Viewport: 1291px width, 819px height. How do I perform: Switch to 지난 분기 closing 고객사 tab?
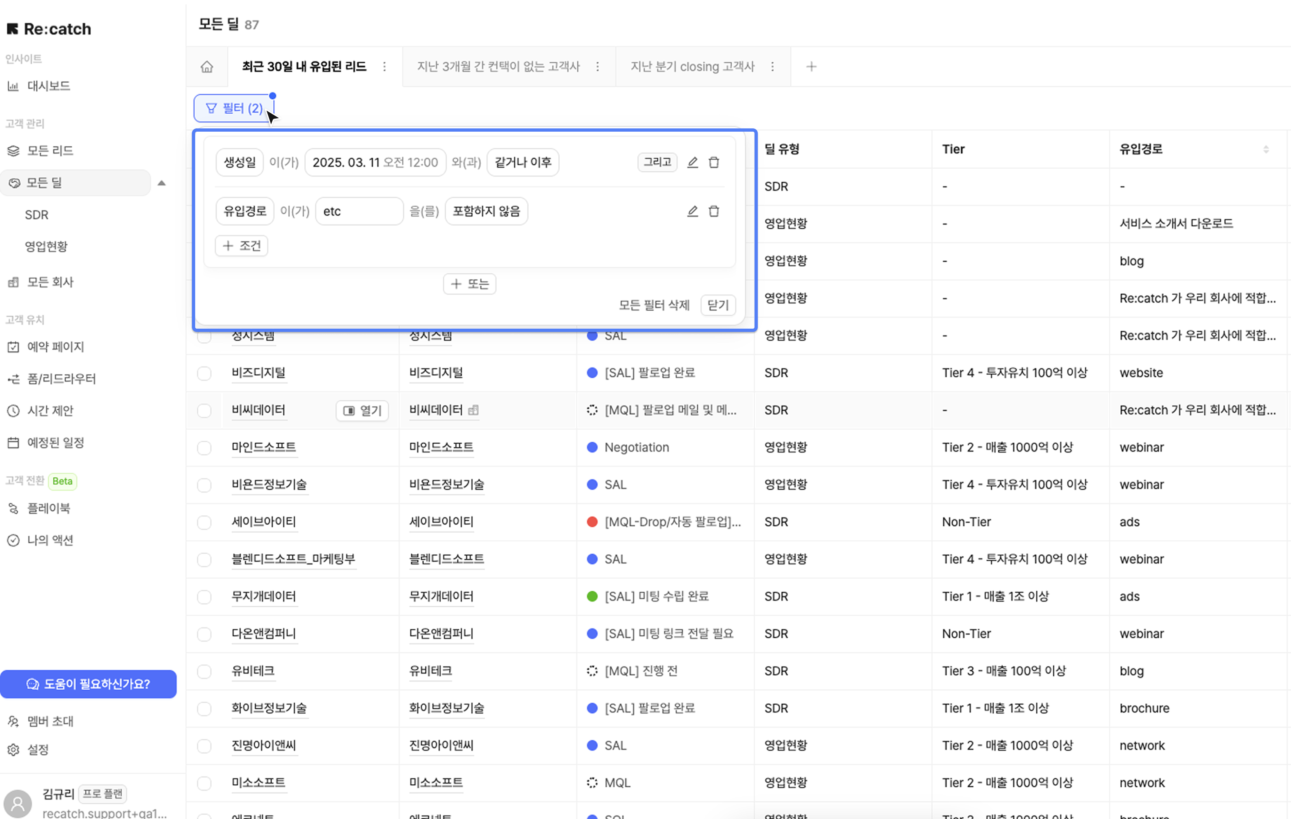(x=692, y=67)
